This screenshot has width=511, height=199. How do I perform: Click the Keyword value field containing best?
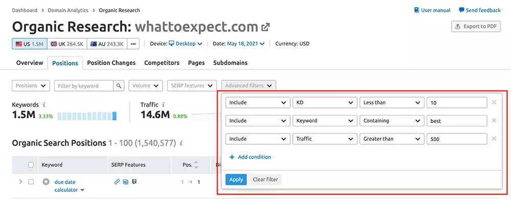coord(456,121)
